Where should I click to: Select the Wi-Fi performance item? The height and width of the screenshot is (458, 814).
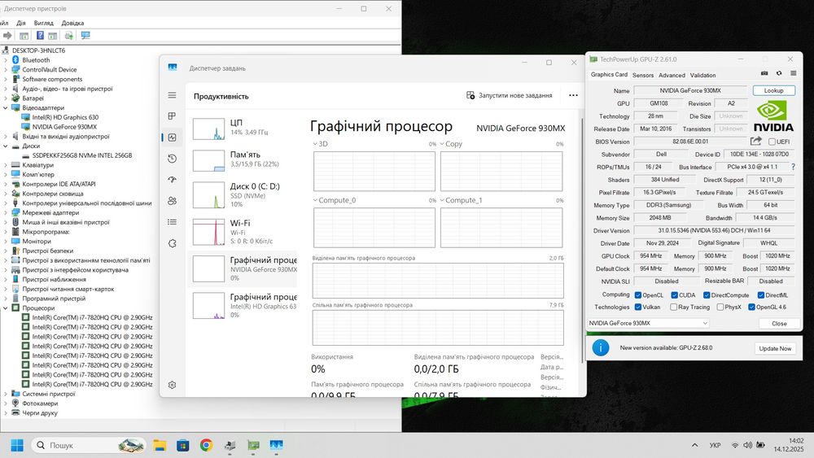tap(243, 231)
